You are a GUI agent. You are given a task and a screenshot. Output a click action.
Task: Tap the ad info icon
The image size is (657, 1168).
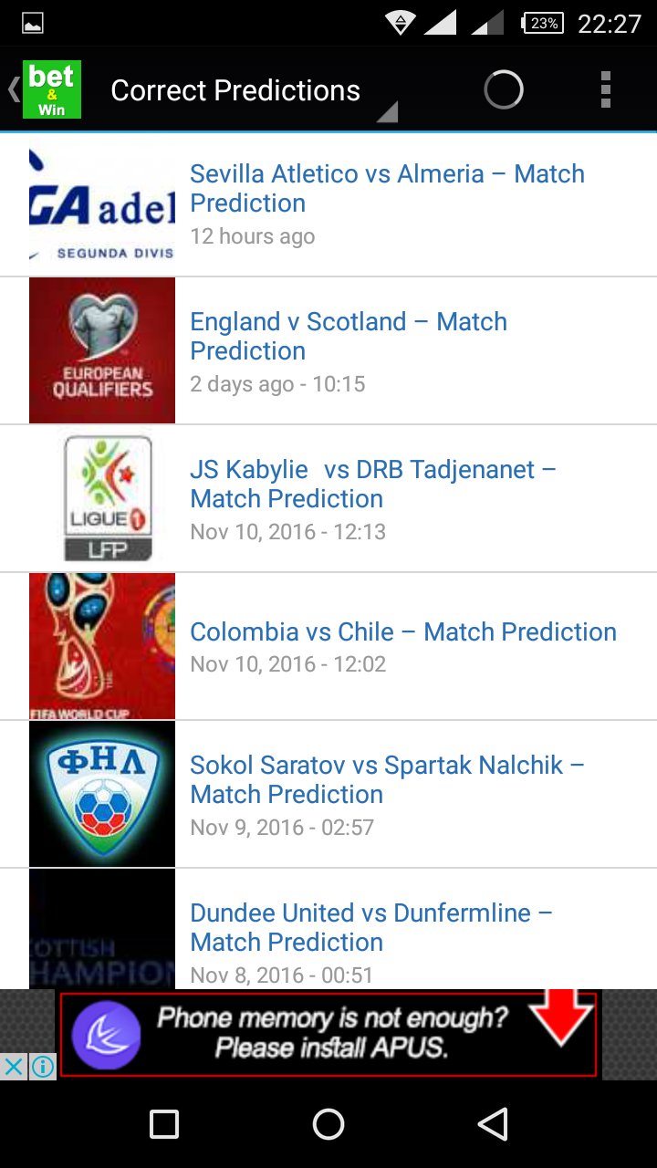(42, 1065)
